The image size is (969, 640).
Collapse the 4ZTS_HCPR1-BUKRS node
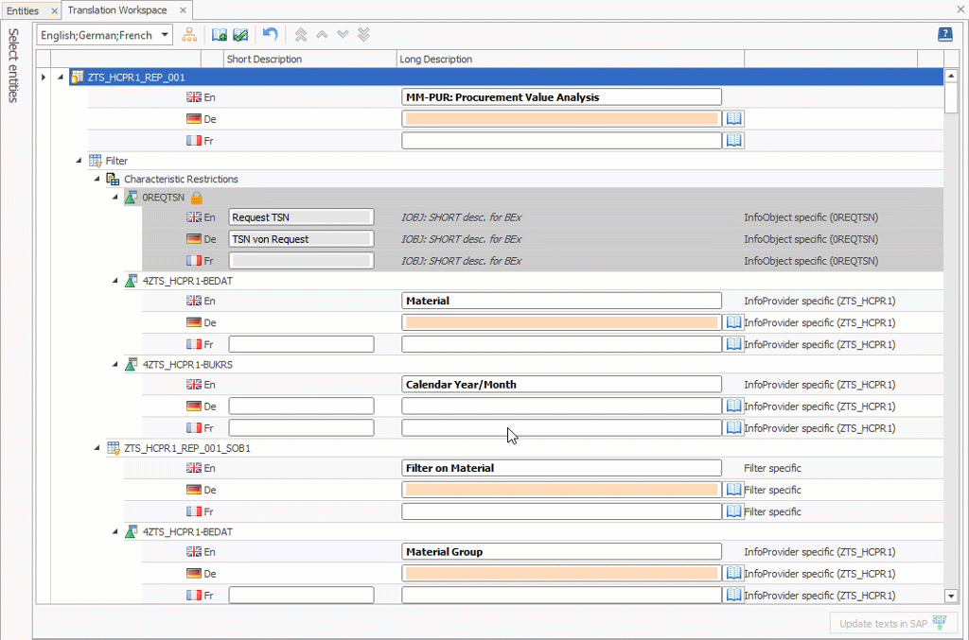[115, 364]
